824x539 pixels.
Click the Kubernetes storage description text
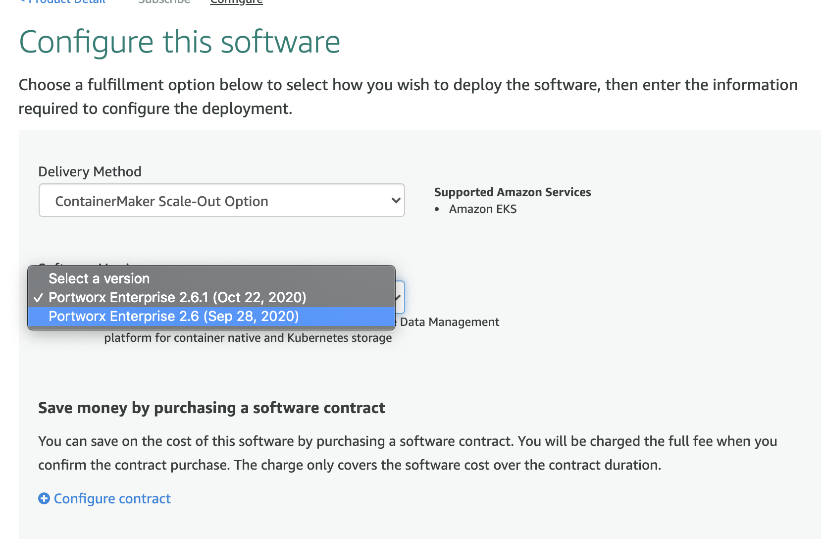248,338
